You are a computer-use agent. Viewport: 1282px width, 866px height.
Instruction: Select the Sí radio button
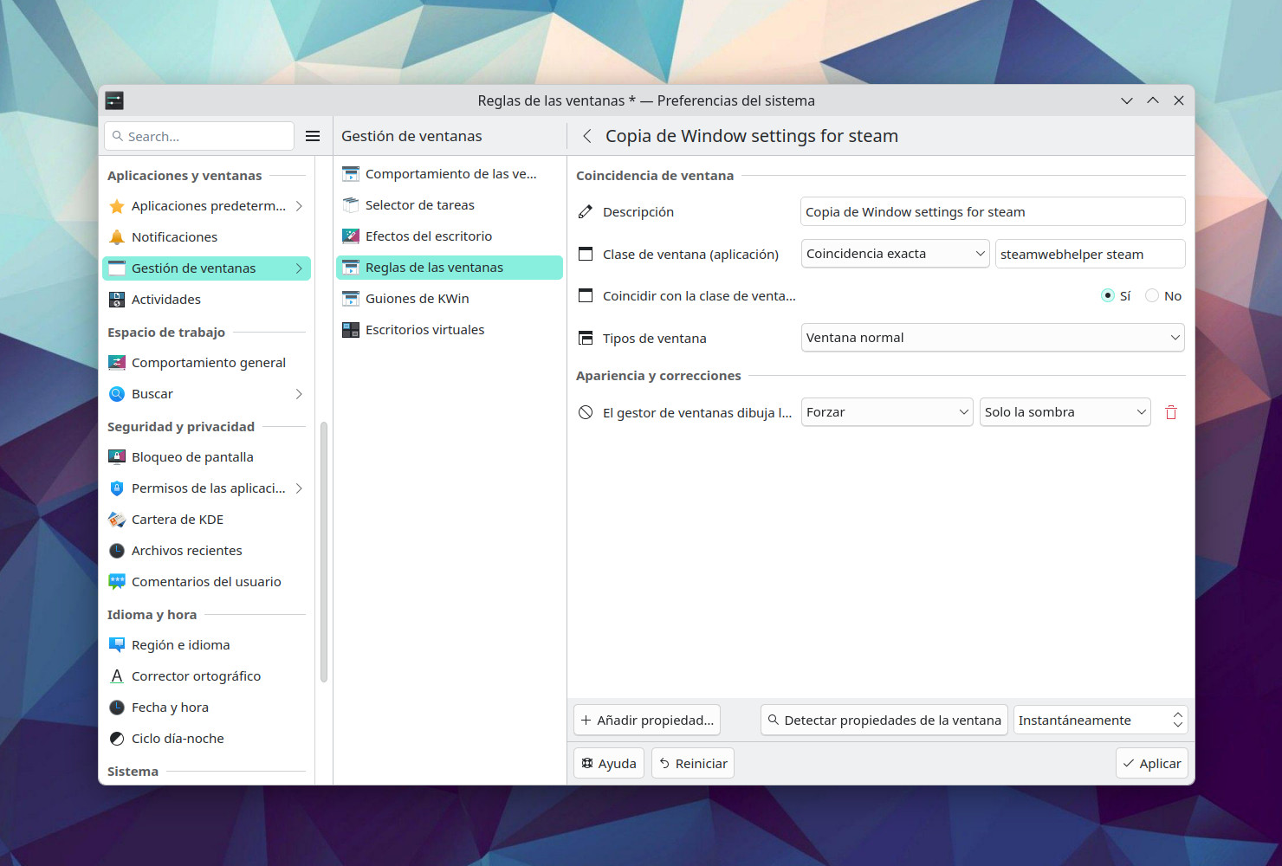click(x=1108, y=296)
